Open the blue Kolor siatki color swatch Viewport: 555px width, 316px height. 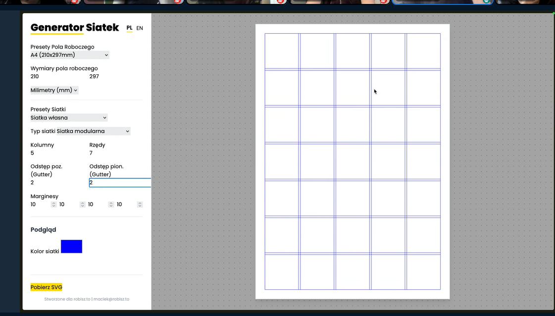coord(71,247)
